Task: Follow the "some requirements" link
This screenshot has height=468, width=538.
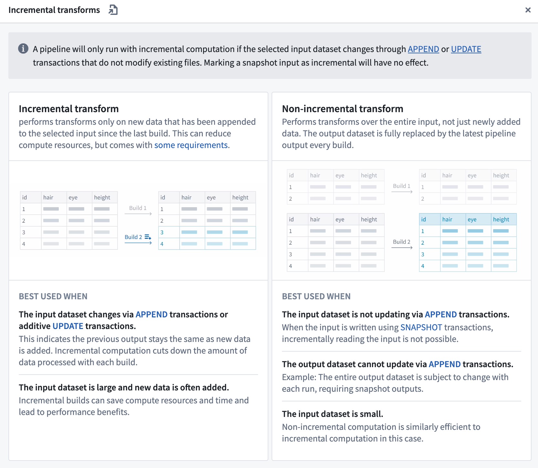Action: 191,145
